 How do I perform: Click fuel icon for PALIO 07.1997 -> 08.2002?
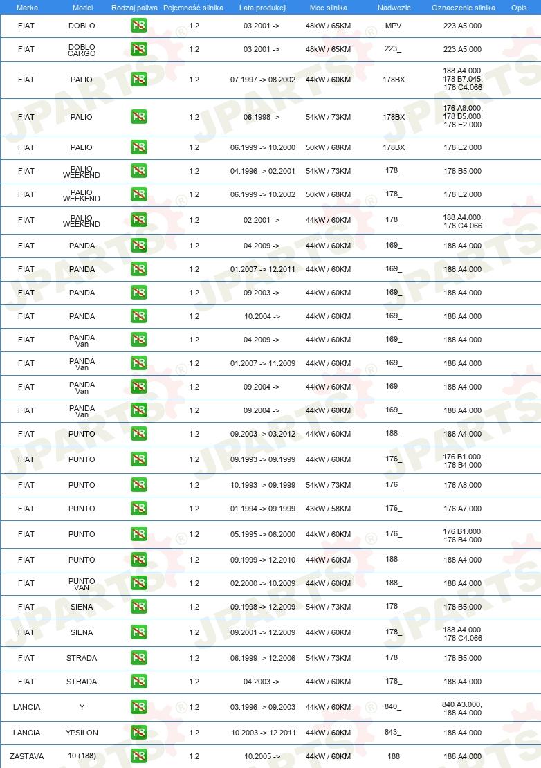click(x=139, y=80)
